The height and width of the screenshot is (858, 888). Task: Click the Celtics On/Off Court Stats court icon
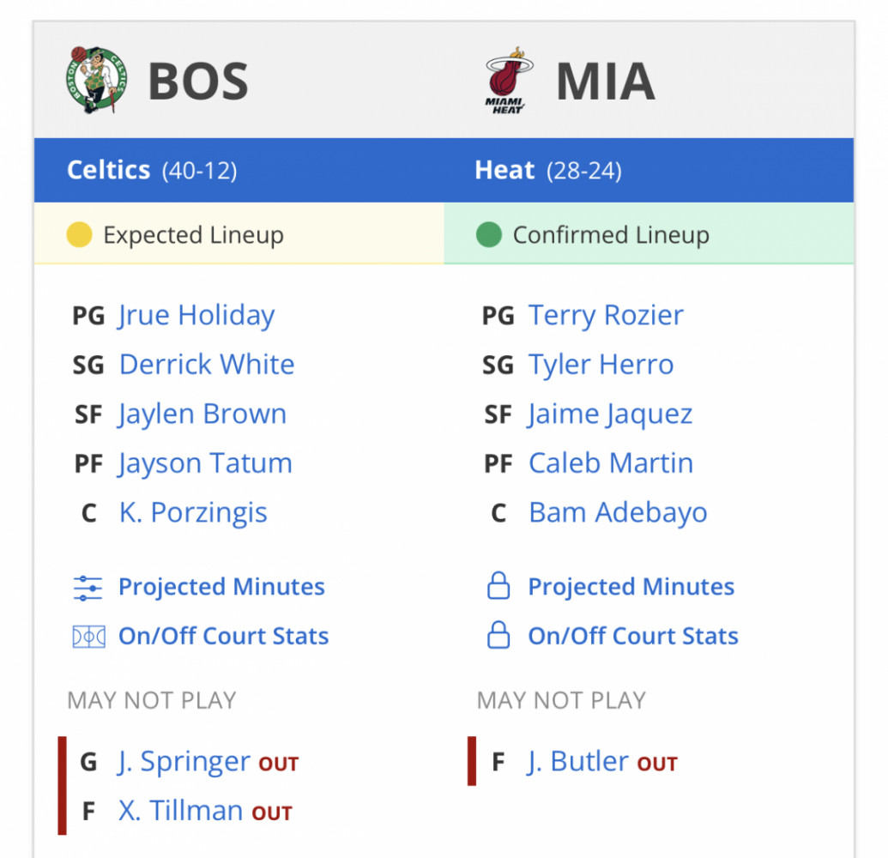(88, 637)
